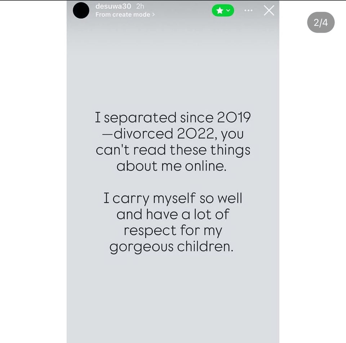Click the green close friends pill badge

(223, 10)
